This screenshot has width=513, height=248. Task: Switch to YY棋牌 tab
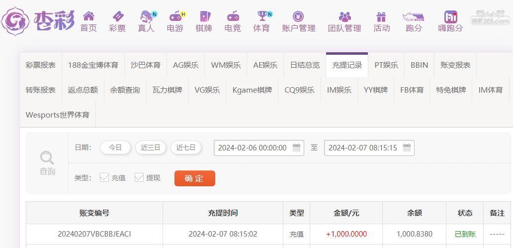click(376, 90)
